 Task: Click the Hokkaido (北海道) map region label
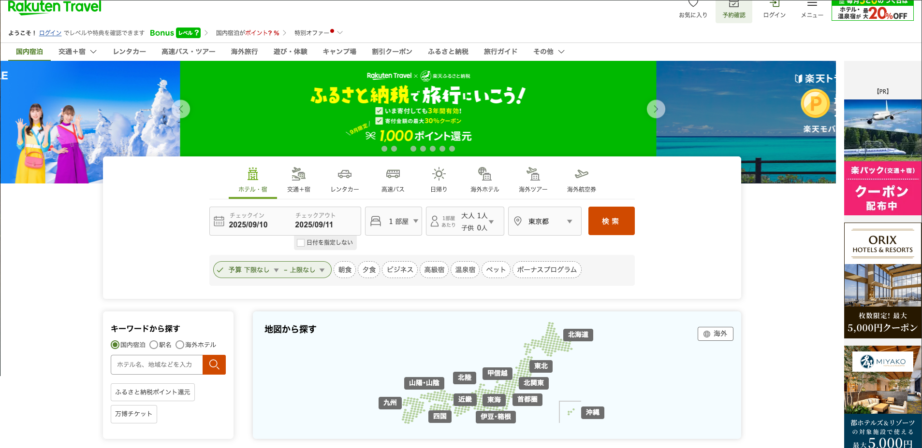pyautogui.click(x=578, y=335)
